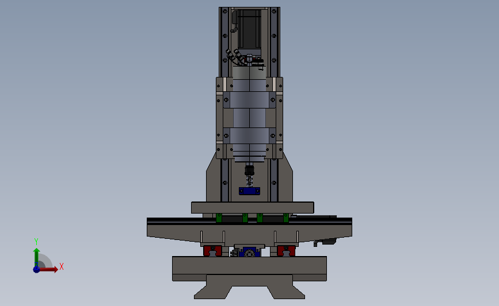This screenshot has width=499, height=306.
Task: Select the end mill cutter below the spindle
Action: [250, 181]
